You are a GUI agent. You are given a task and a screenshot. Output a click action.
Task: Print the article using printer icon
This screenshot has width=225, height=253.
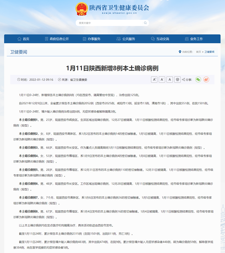point(177,80)
